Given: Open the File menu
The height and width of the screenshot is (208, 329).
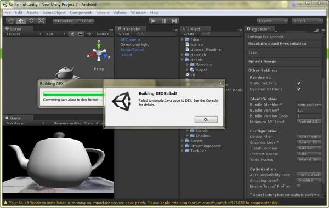Looking at the screenshot, I should tap(8, 13).
